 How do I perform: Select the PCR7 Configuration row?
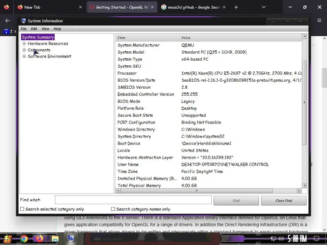click(209, 122)
